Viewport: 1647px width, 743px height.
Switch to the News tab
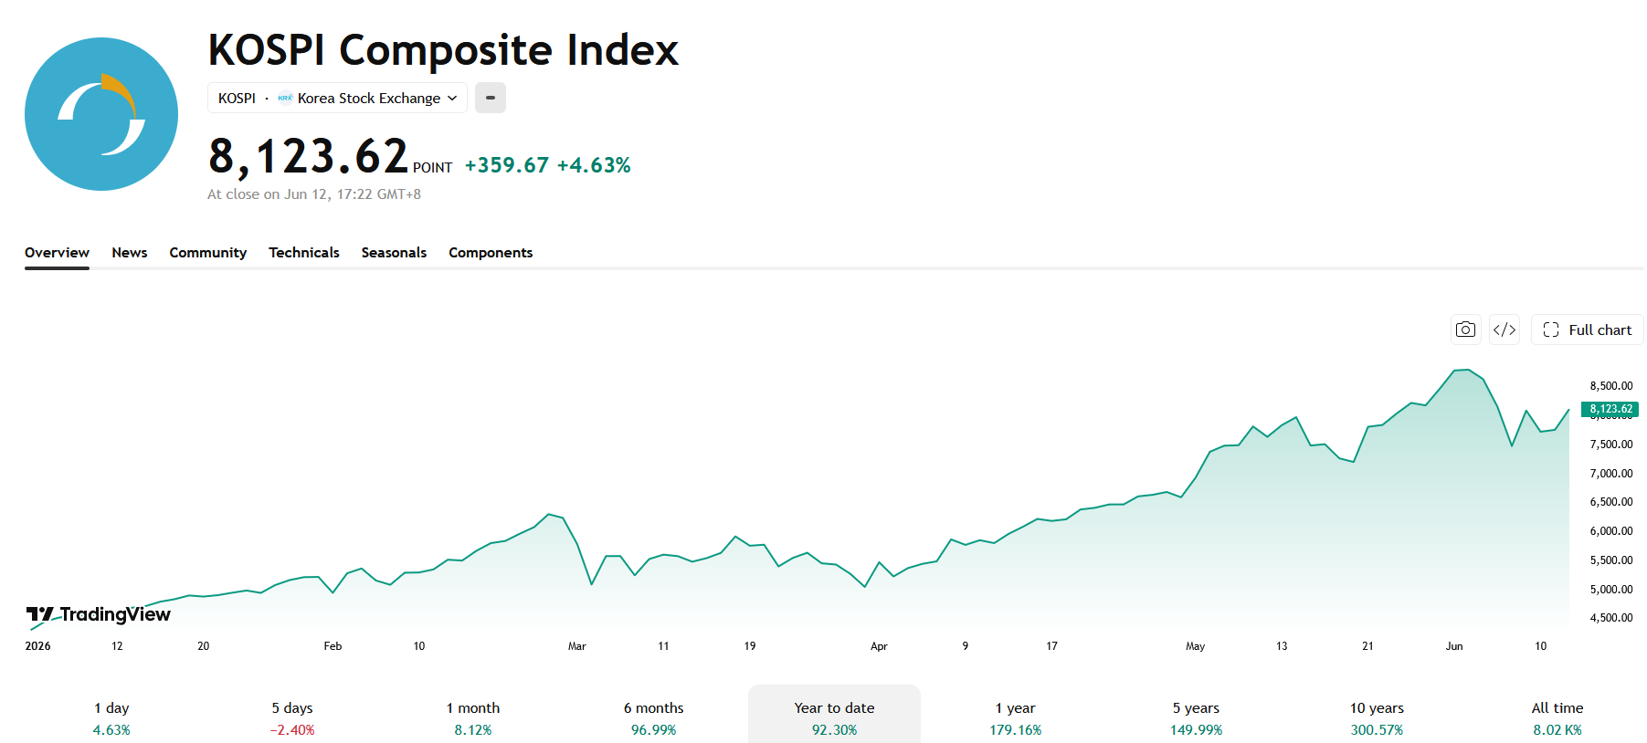tap(130, 253)
